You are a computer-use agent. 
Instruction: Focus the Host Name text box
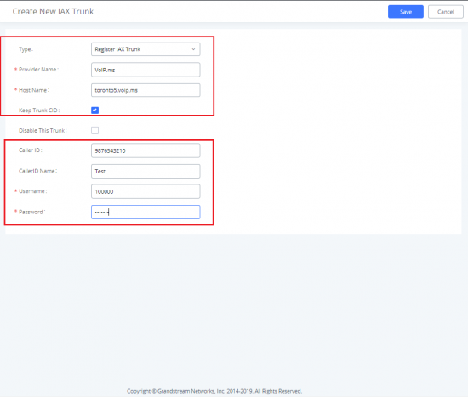pos(146,90)
